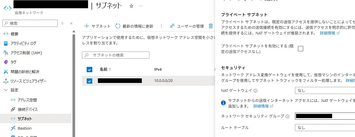Click the + サブネット add button

tap(97, 26)
